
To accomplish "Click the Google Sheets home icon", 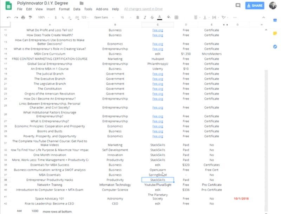I will [8, 6].
